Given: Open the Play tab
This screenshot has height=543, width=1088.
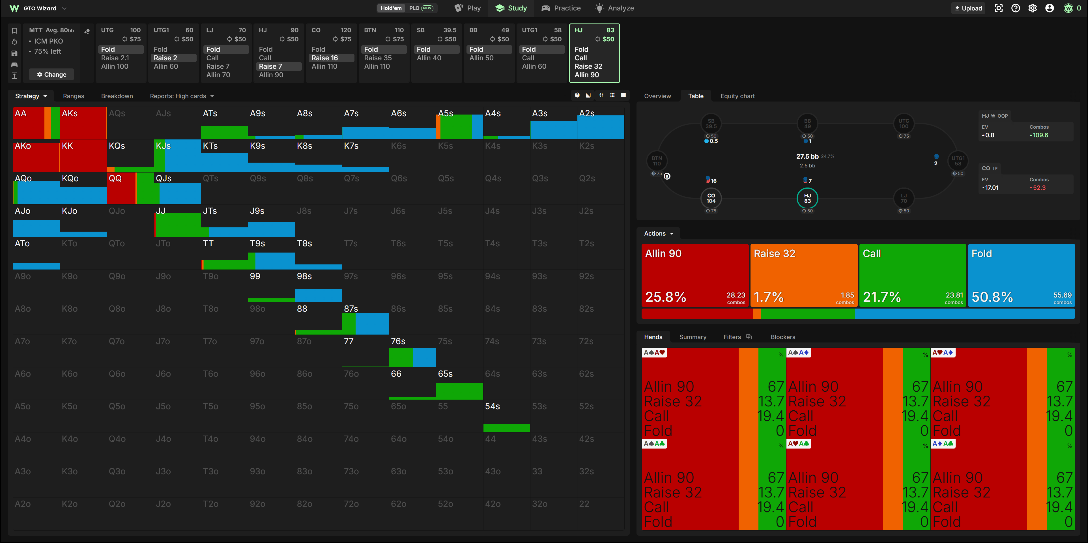Looking at the screenshot, I should coord(467,8).
